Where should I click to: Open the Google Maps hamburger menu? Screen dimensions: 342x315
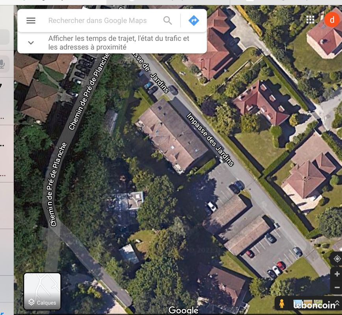[x=31, y=20]
